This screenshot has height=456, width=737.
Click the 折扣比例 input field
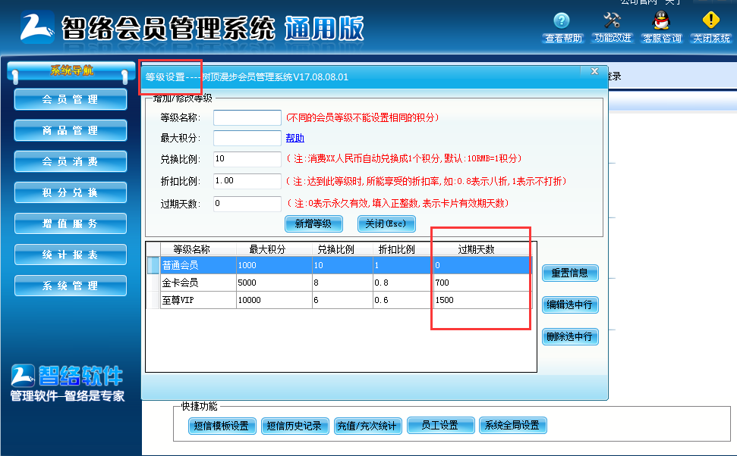point(247,181)
